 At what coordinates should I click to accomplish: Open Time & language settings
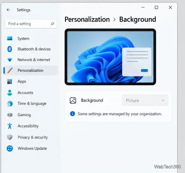pyautogui.click(x=31, y=103)
